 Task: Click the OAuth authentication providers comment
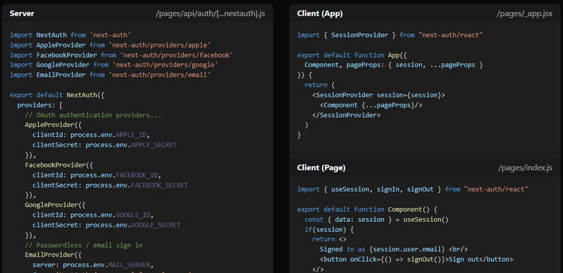tap(93, 115)
